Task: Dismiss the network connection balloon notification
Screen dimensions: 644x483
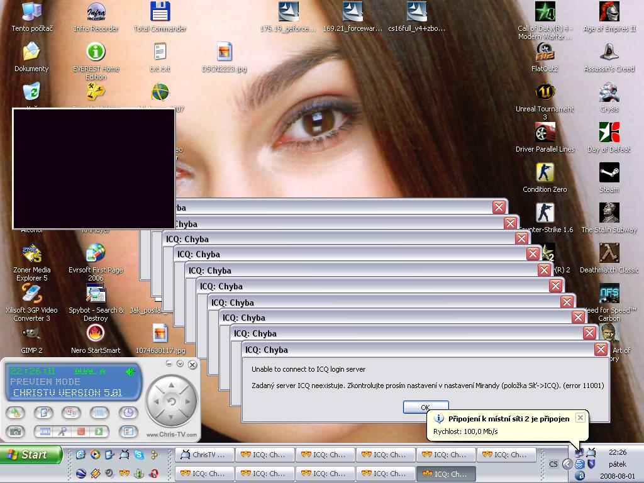Action: coord(580,418)
